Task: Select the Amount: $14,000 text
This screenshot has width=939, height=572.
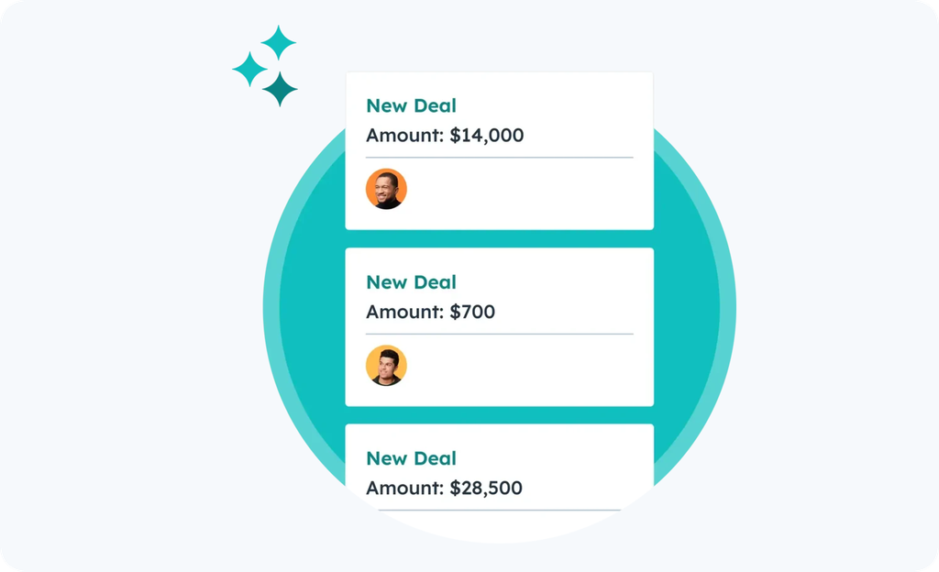Action: coord(445,136)
